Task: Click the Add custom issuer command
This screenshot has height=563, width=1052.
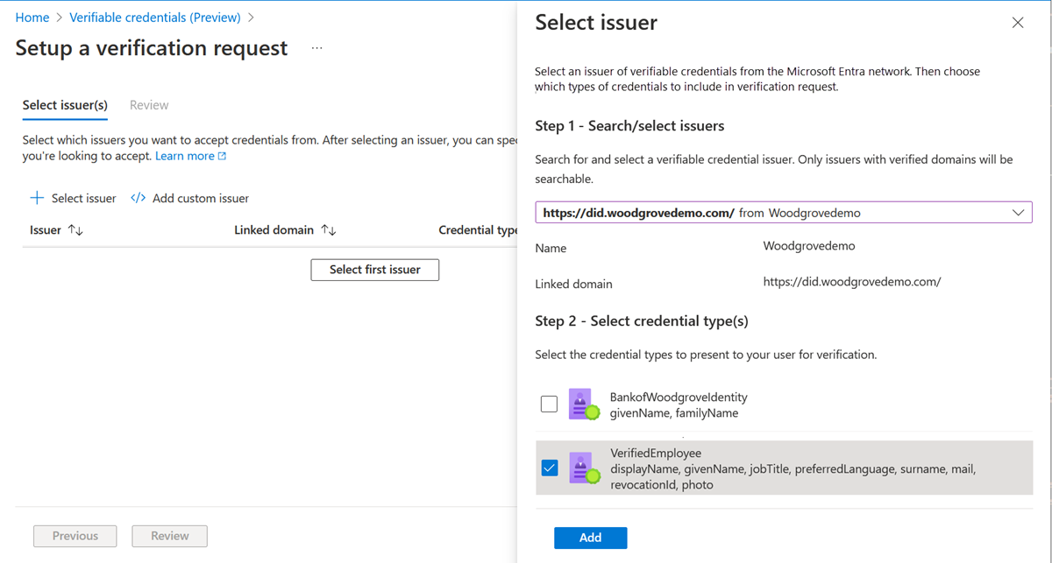Action: click(200, 198)
